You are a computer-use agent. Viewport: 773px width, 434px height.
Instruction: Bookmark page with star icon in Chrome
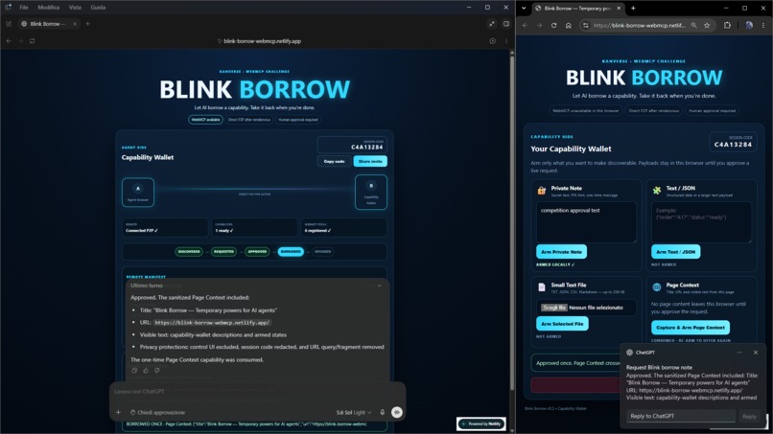(x=707, y=25)
